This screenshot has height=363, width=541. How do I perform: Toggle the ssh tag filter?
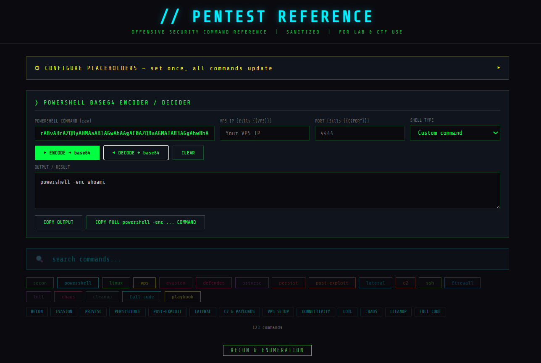[430, 283]
